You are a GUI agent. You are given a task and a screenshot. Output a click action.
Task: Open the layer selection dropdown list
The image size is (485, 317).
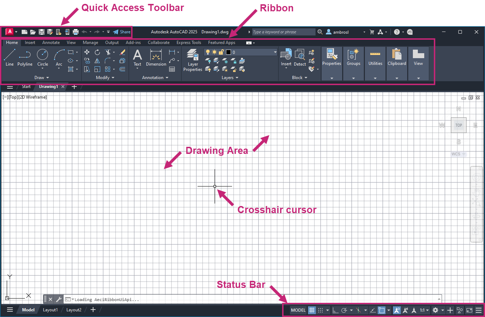275,52
